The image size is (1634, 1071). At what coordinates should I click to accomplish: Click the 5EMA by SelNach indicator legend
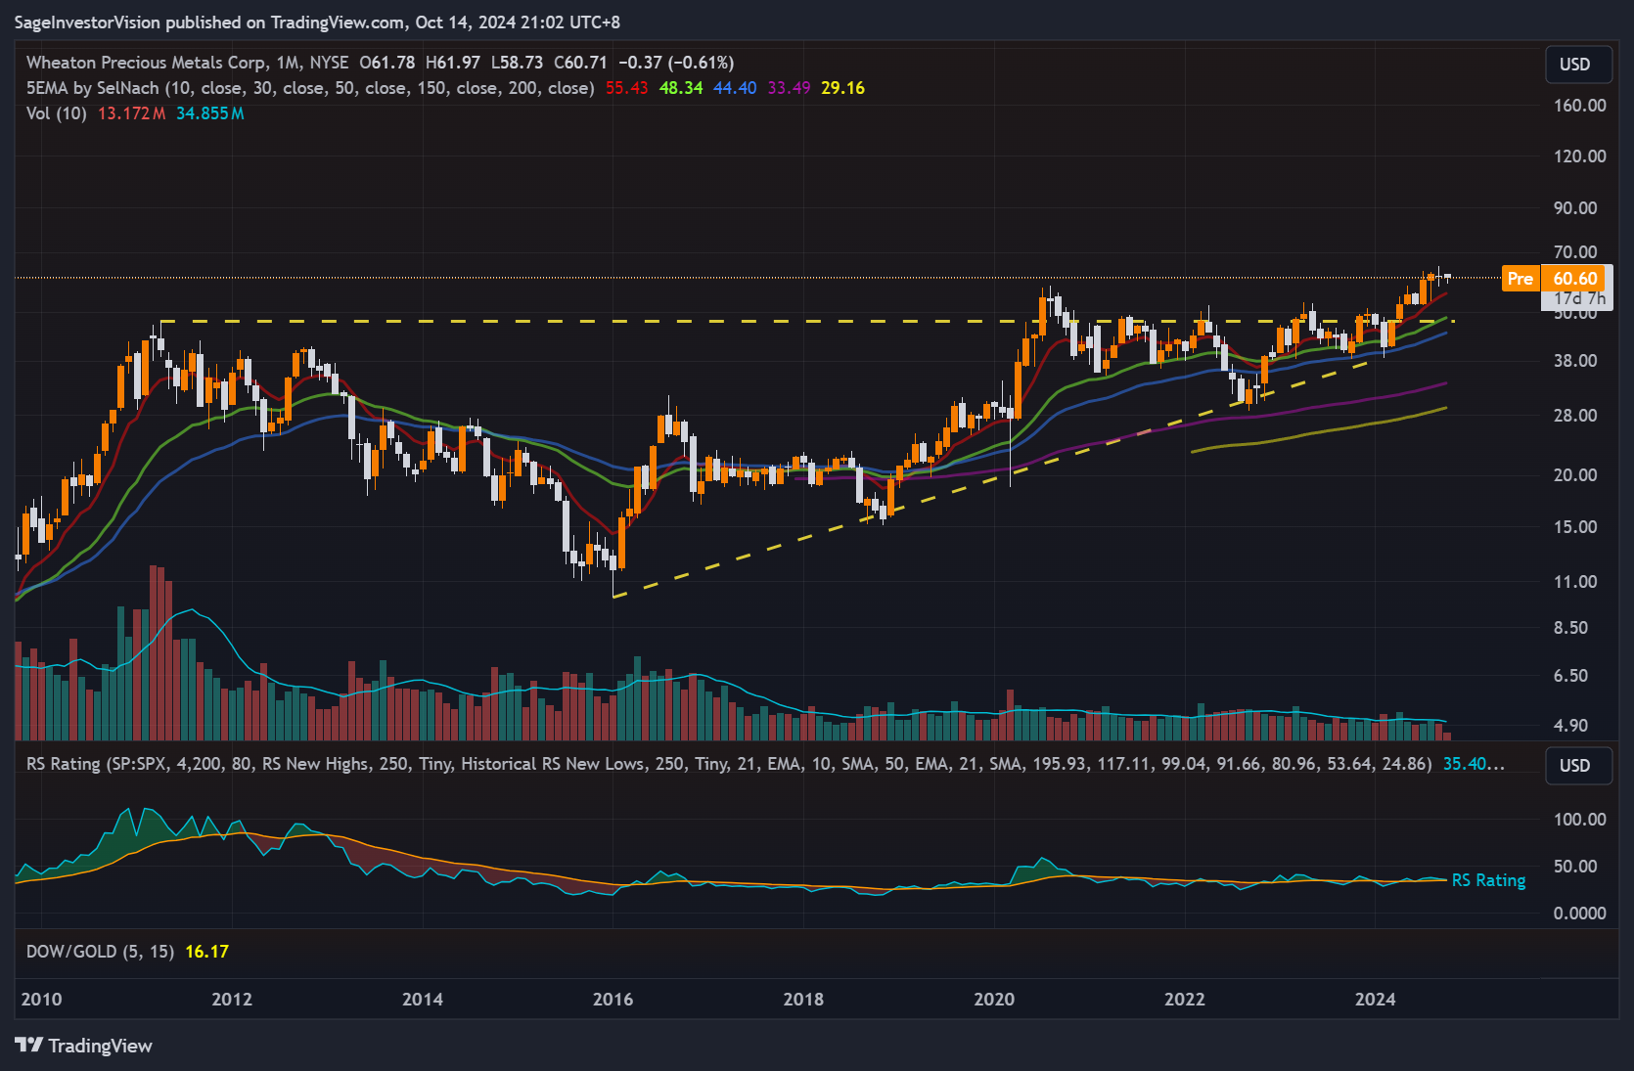tap(310, 88)
